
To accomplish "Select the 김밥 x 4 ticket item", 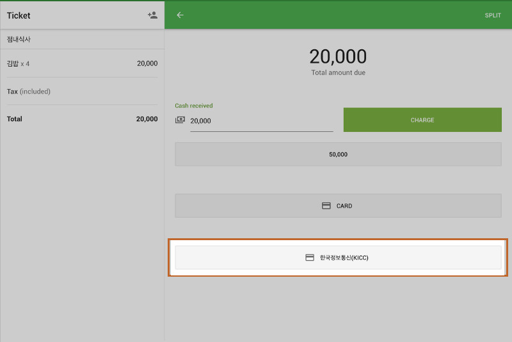I will click(83, 63).
